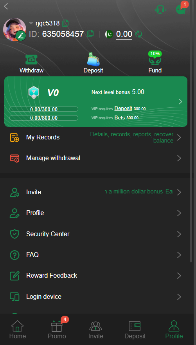196x345 pixels.
Task: Open the Deposit wallet icon
Action: [x=93, y=59]
